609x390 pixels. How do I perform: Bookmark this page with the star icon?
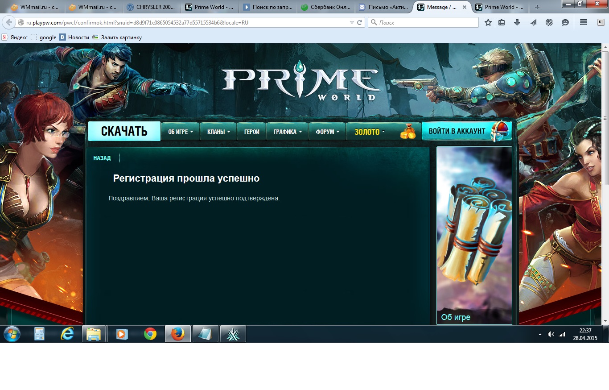pos(488,22)
